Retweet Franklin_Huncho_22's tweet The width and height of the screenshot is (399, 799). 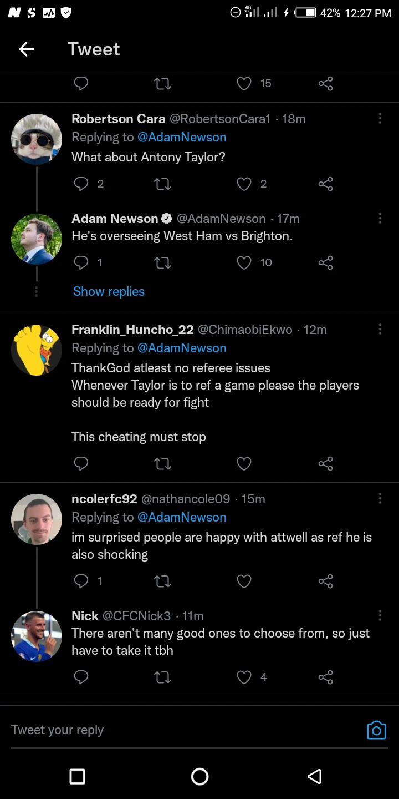pyautogui.click(x=162, y=463)
